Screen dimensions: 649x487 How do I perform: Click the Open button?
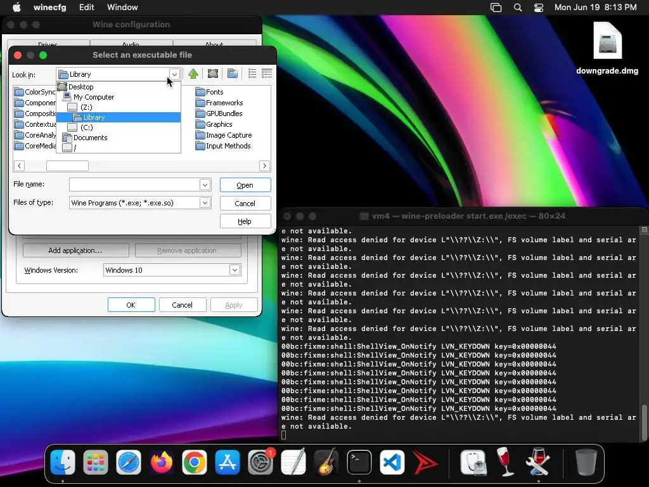[x=245, y=185]
